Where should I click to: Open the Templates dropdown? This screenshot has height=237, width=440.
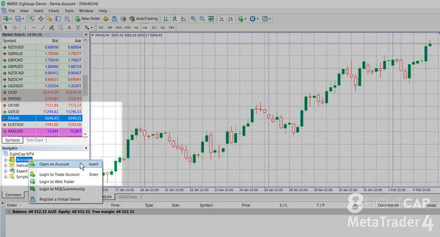[266, 19]
